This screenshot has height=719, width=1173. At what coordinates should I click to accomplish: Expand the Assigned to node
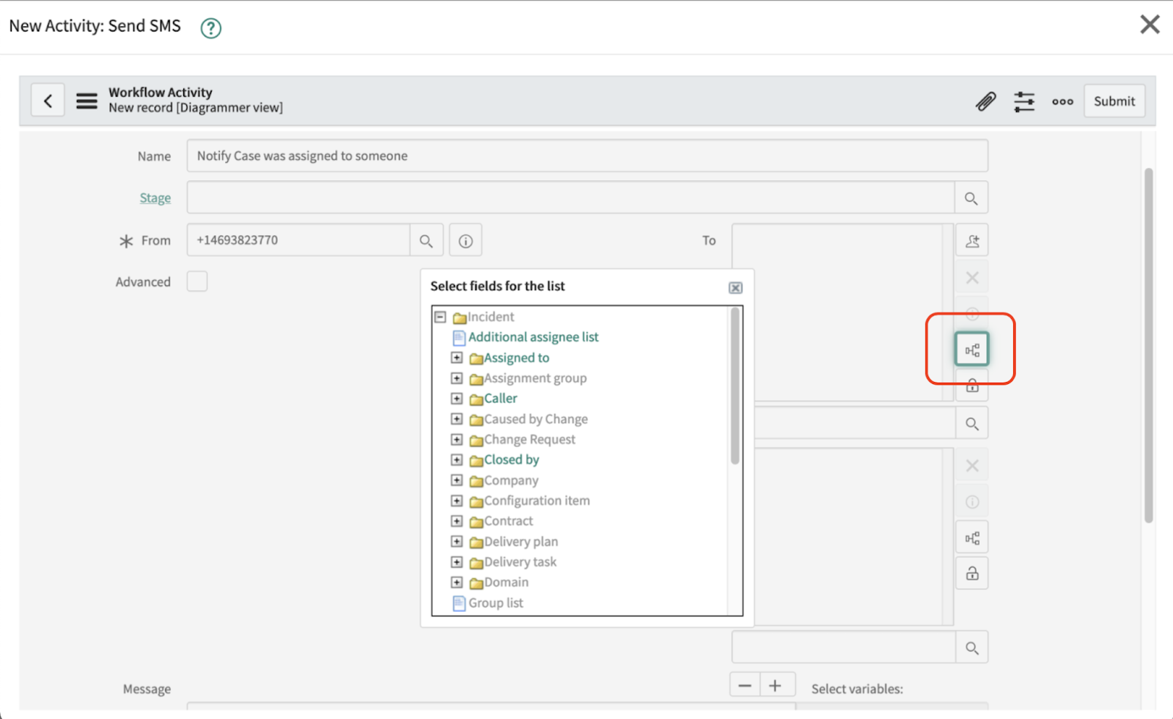point(457,358)
